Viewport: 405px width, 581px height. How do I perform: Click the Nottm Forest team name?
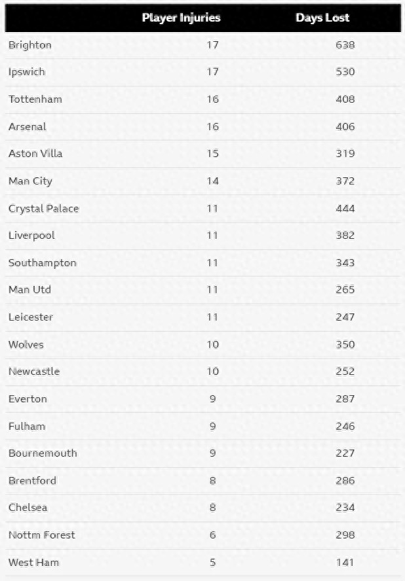(x=42, y=535)
